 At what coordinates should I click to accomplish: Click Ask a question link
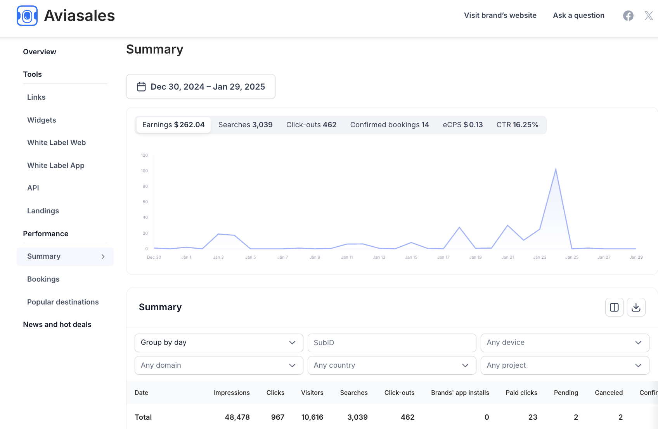(578, 16)
